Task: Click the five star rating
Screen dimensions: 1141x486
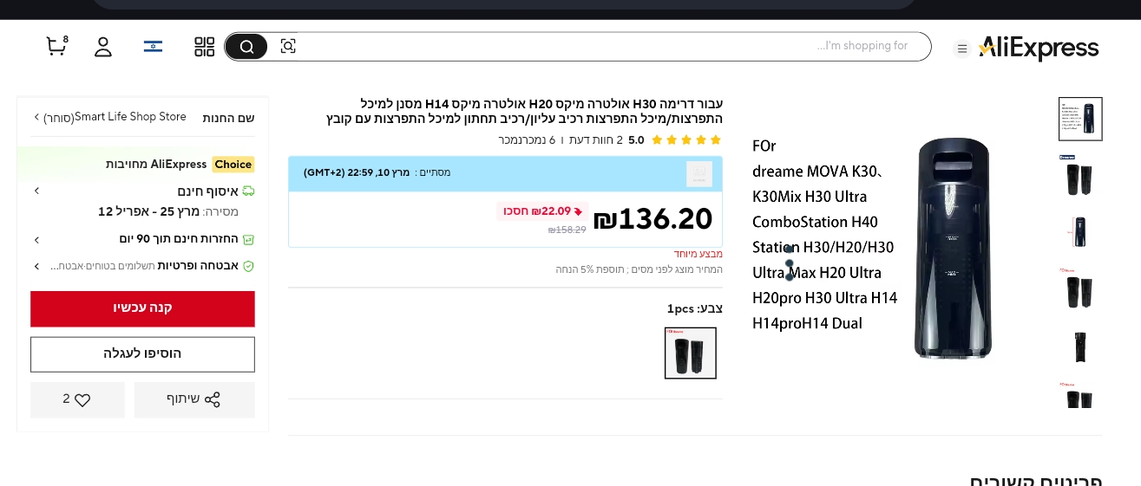Action: pos(686,139)
